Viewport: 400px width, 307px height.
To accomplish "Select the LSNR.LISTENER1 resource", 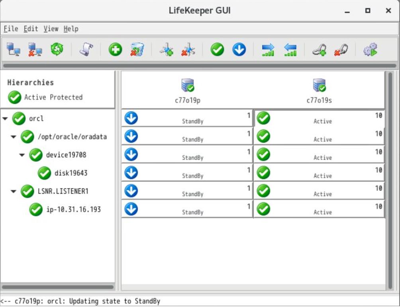I will [63, 191].
